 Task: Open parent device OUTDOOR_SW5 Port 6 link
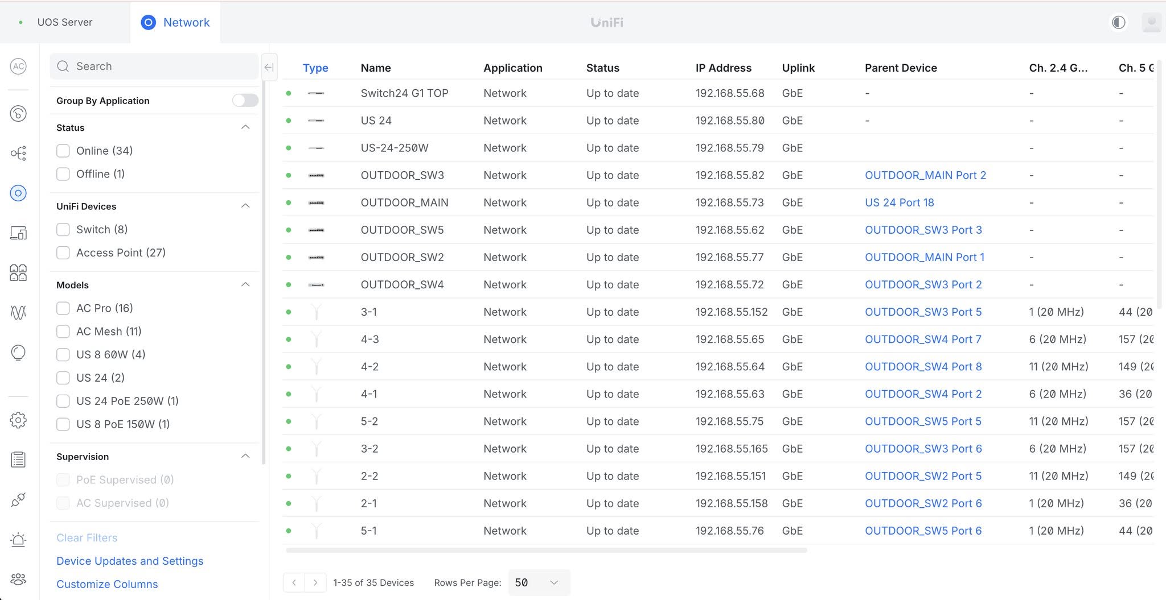coord(923,531)
